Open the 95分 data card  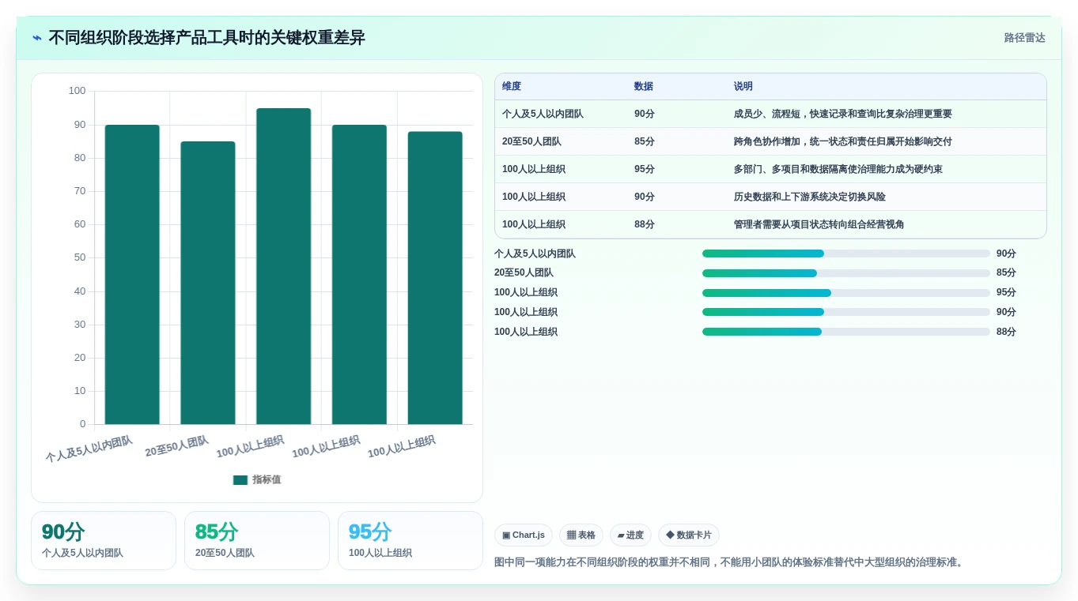(410, 541)
